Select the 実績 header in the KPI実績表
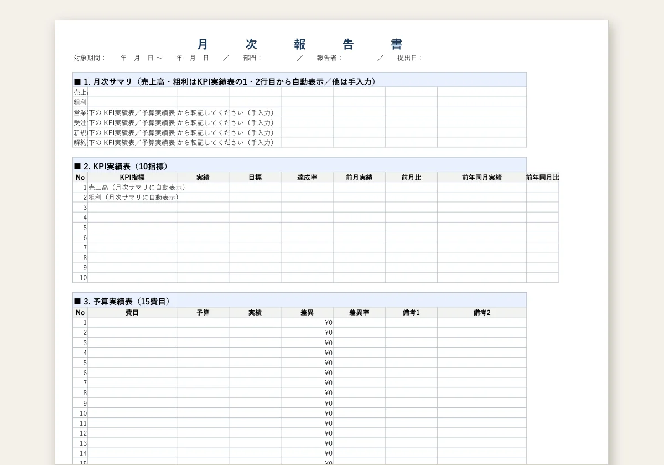 203,178
